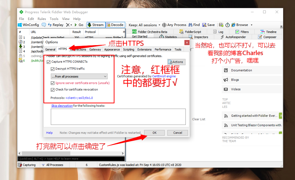Switch to Fiddler Orchestra Beta tab
Screen dimensions: 295x180
(x=150, y=32)
